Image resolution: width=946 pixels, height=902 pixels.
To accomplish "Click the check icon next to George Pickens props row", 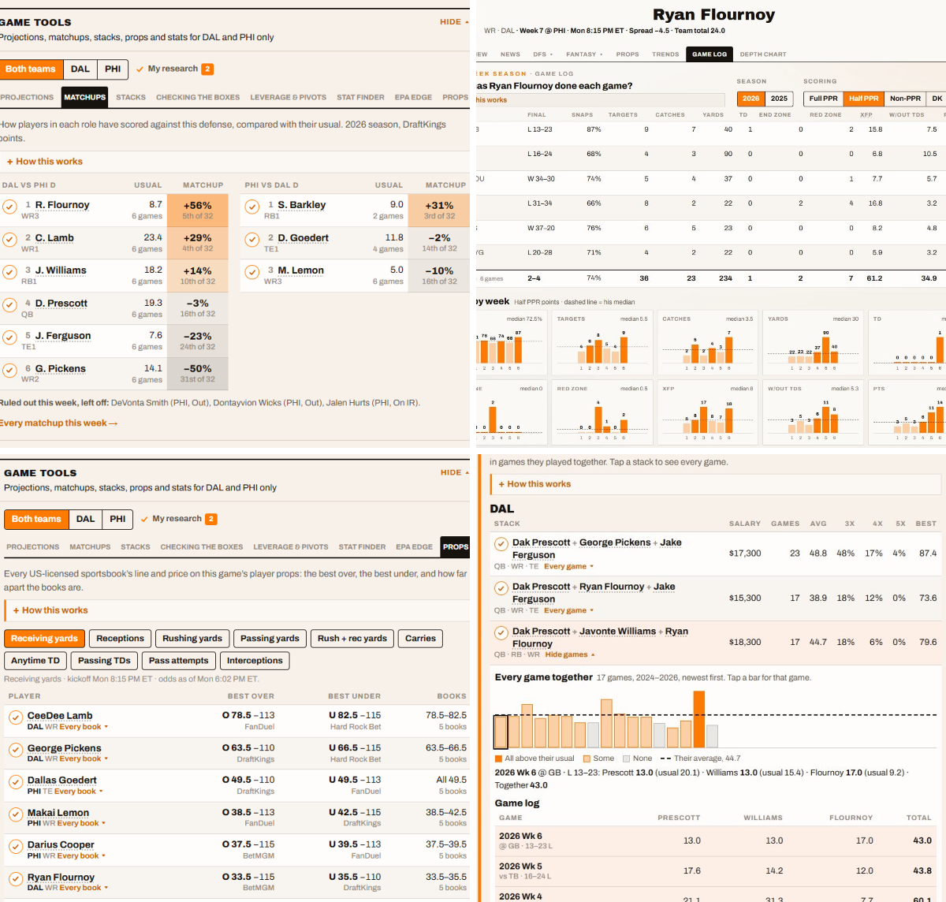I will [x=16, y=750].
